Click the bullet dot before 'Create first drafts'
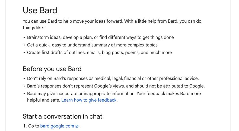 pyautogui.click(x=24, y=52)
